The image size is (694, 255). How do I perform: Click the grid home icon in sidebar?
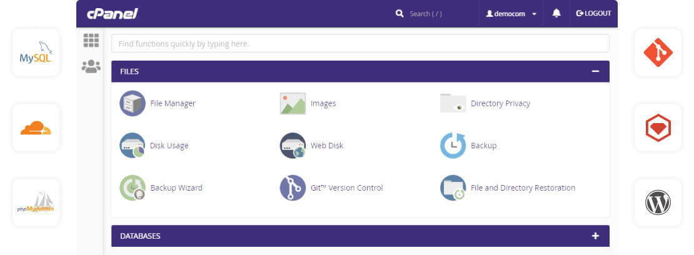(91, 41)
